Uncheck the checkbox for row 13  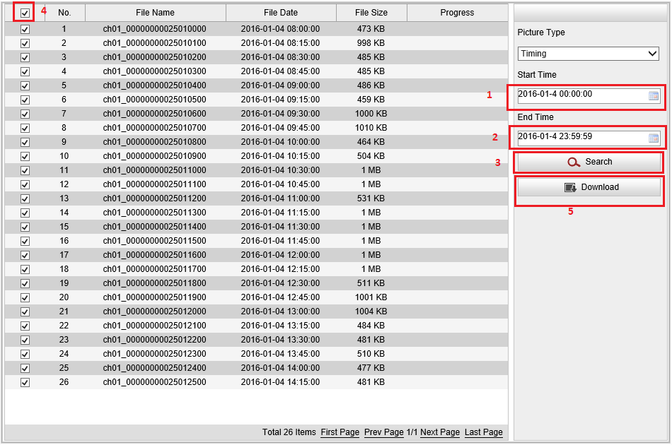pyautogui.click(x=25, y=198)
